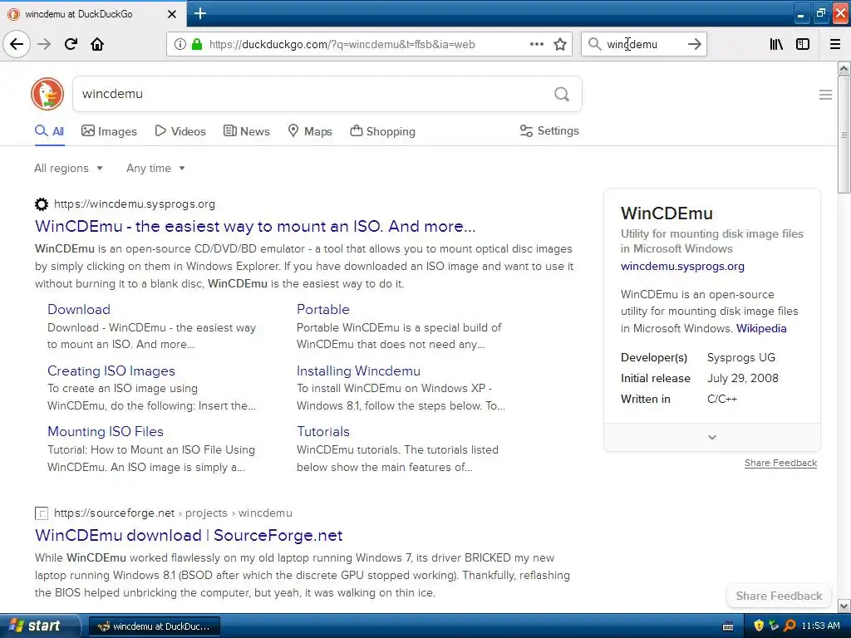Switch to the Maps tab
The image size is (851, 638).
tap(310, 131)
